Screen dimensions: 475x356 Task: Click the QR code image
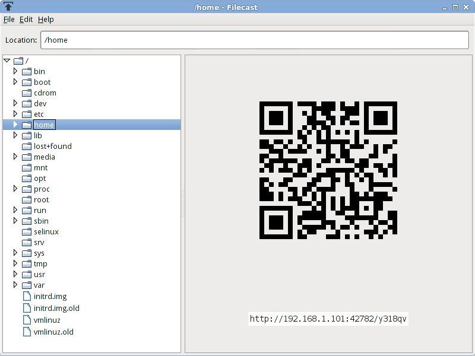pyautogui.click(x=328, y=170)
